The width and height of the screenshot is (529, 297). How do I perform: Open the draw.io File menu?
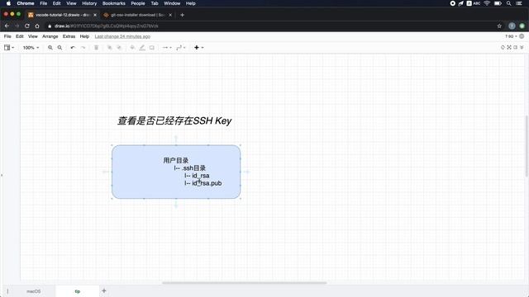pos(7,36)
